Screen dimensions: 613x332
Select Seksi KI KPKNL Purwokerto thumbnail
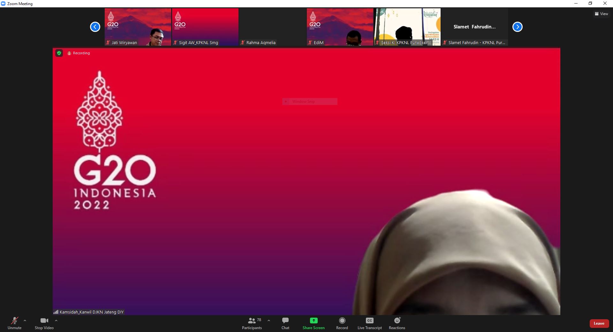coord(407,27)
